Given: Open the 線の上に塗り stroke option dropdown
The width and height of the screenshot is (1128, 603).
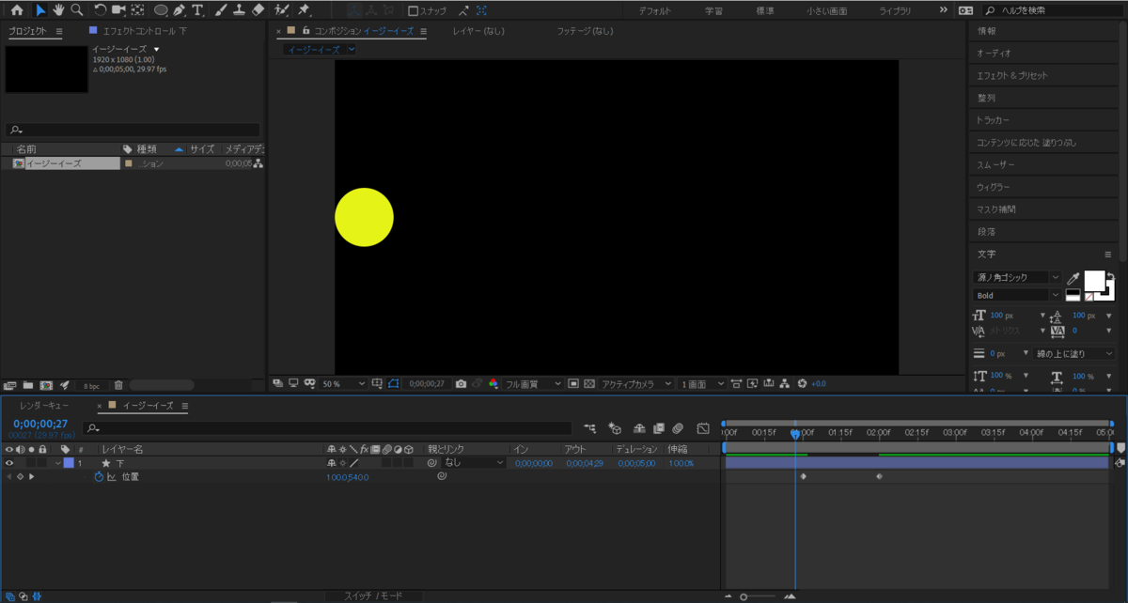Looking at the screenshot, I should [1073, 354].
